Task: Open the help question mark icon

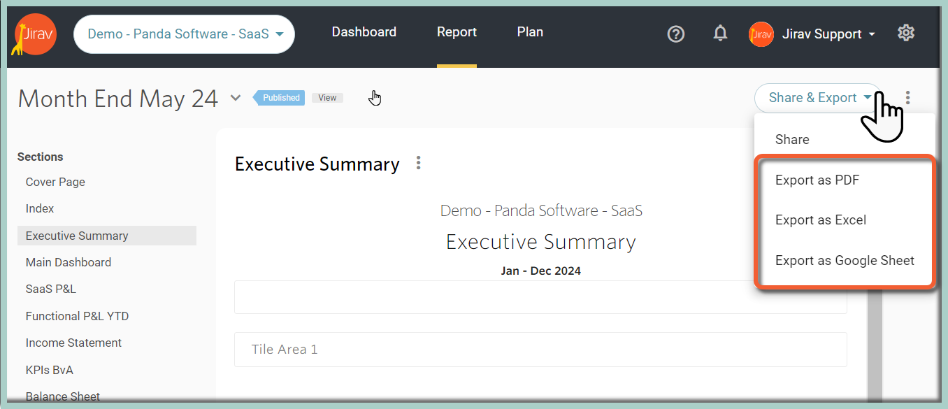Action: 676,34
